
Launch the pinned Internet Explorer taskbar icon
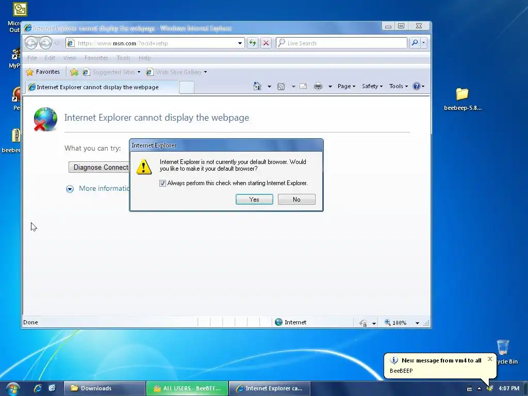[x=37, y=388]
